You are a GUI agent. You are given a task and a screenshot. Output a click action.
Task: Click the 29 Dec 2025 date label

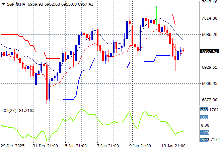coord(13,146)
